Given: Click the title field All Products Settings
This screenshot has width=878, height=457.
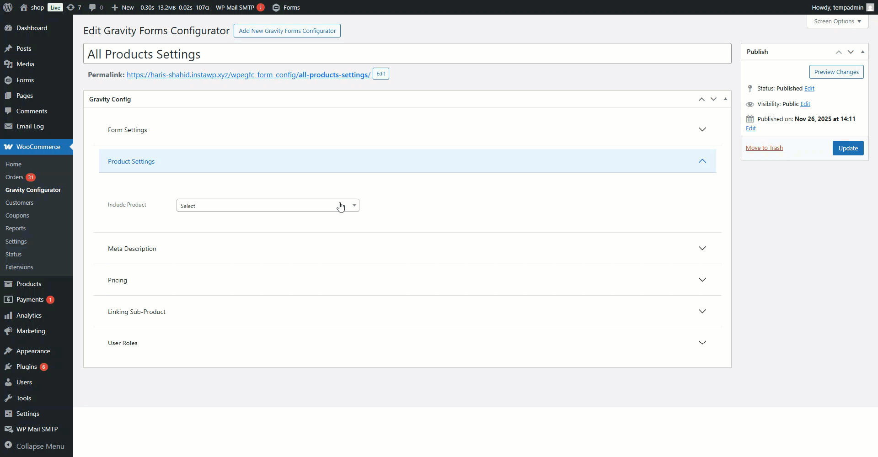Looking at the screenshot, I should coord(407,54).
